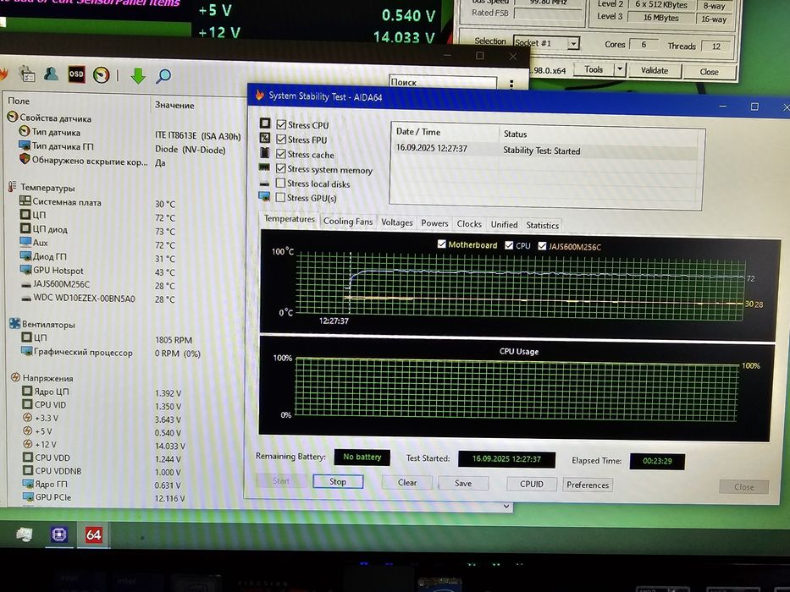
Task: Select the Clocks tab
Action: point(469,223)
